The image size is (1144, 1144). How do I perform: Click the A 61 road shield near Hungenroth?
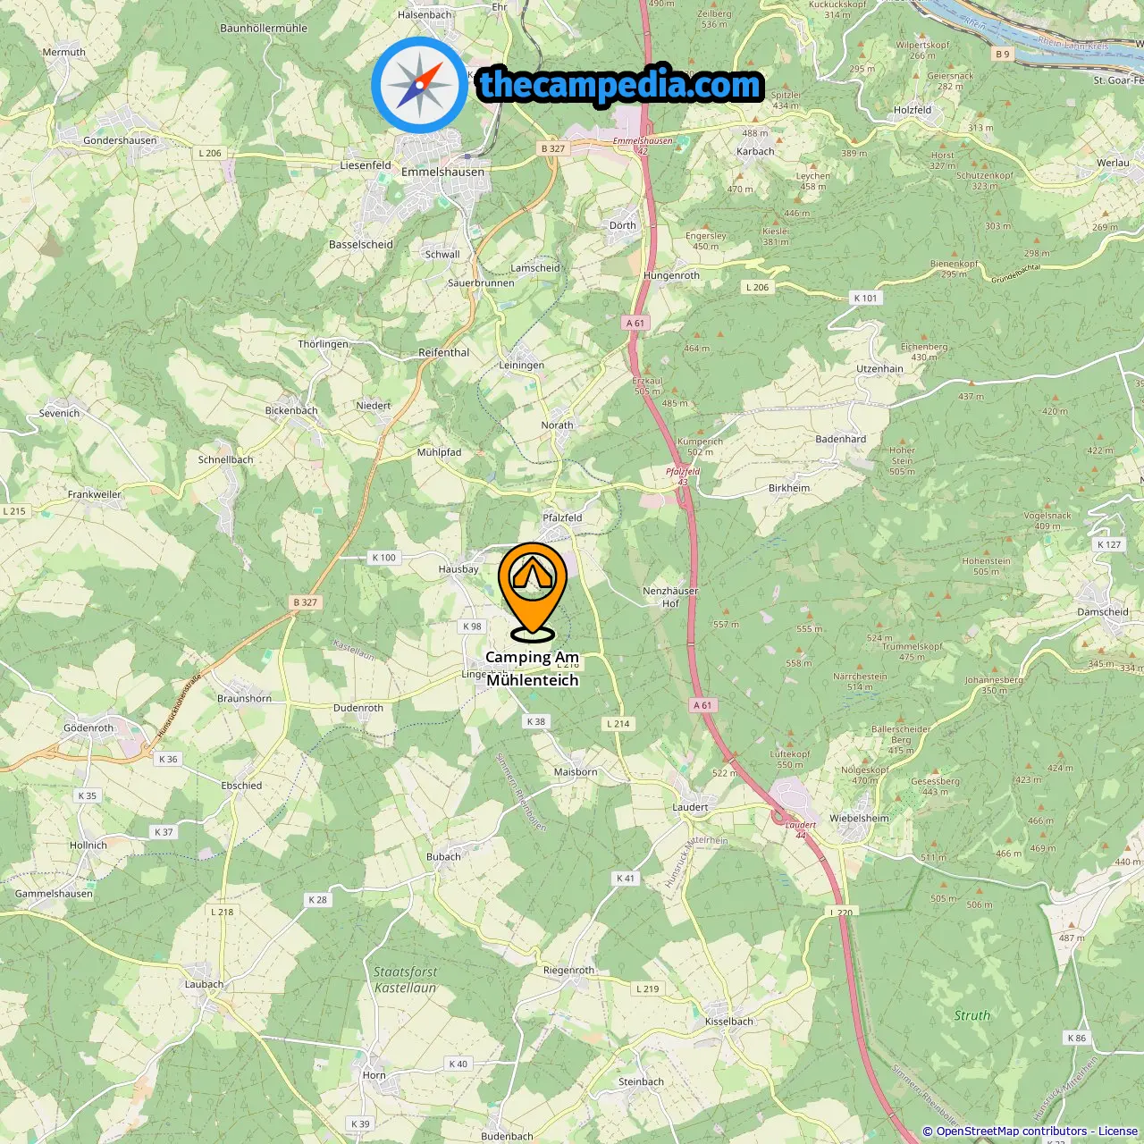click(635, 323)
